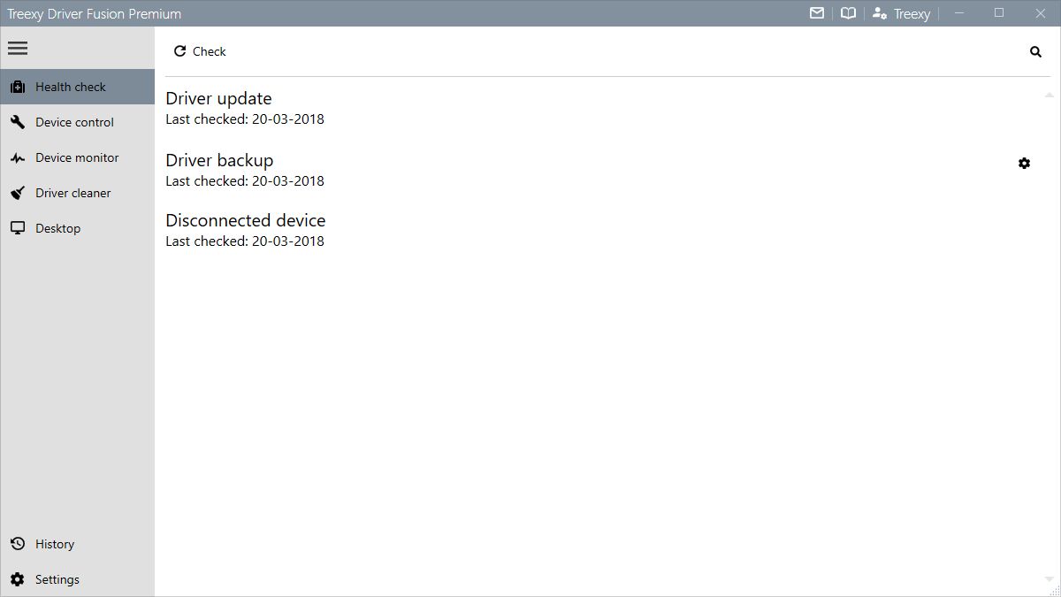
Task: Click the Treexy Driver Fusion Premium title
Action: pyautogui.click(x=93, y=13)
